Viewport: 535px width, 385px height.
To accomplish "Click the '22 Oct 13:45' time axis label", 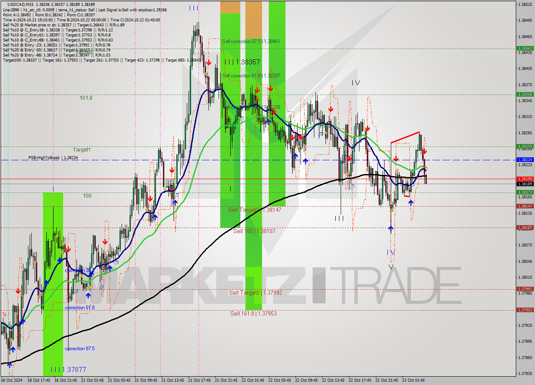I will click(333, 380).
